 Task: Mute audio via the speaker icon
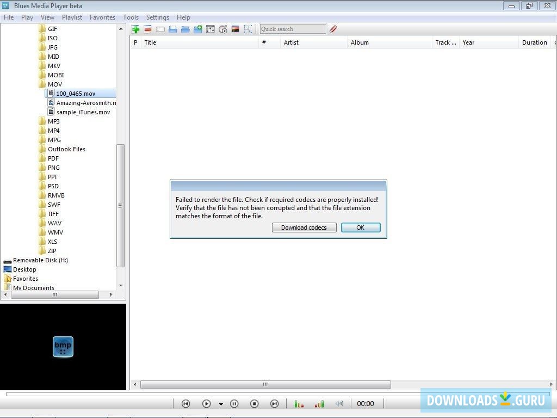[339, 403]
